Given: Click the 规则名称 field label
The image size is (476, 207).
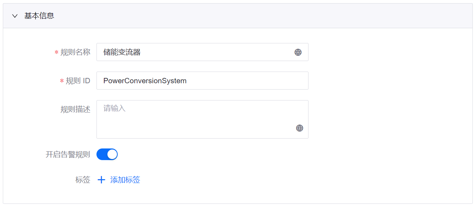Looking at the screenshot, I should coord(75,52).
